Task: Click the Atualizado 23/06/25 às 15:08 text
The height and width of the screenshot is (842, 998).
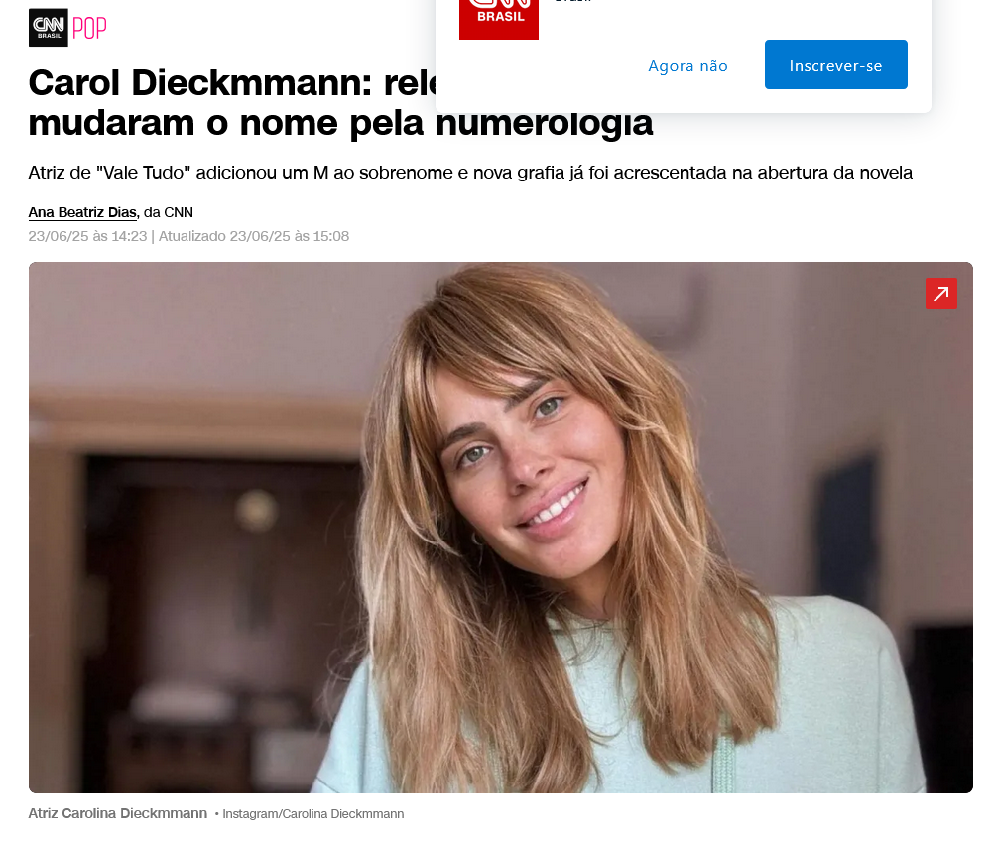Action: pyautogui.click(x=253, y=236)
